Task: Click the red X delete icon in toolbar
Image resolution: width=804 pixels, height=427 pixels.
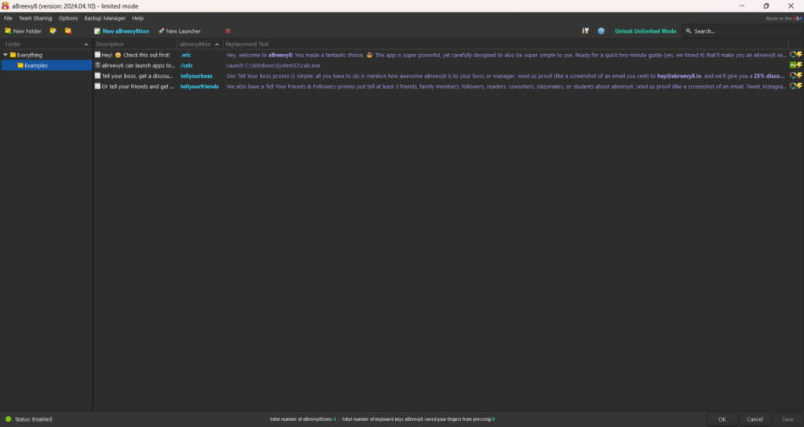Action: tap(228, 31)
